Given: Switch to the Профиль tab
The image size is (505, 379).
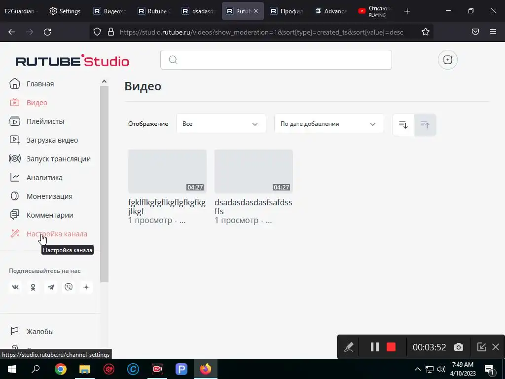Looking at the screenshot, I should click(287, 11).
